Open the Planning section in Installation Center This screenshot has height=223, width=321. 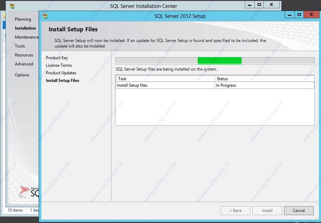click(23, 19)
